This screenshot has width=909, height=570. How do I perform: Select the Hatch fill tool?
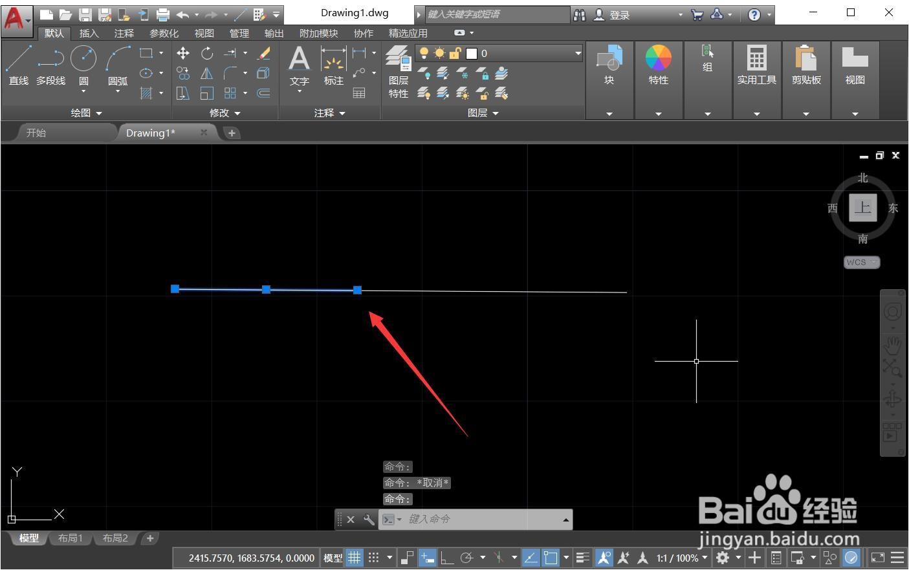[146, 93]
